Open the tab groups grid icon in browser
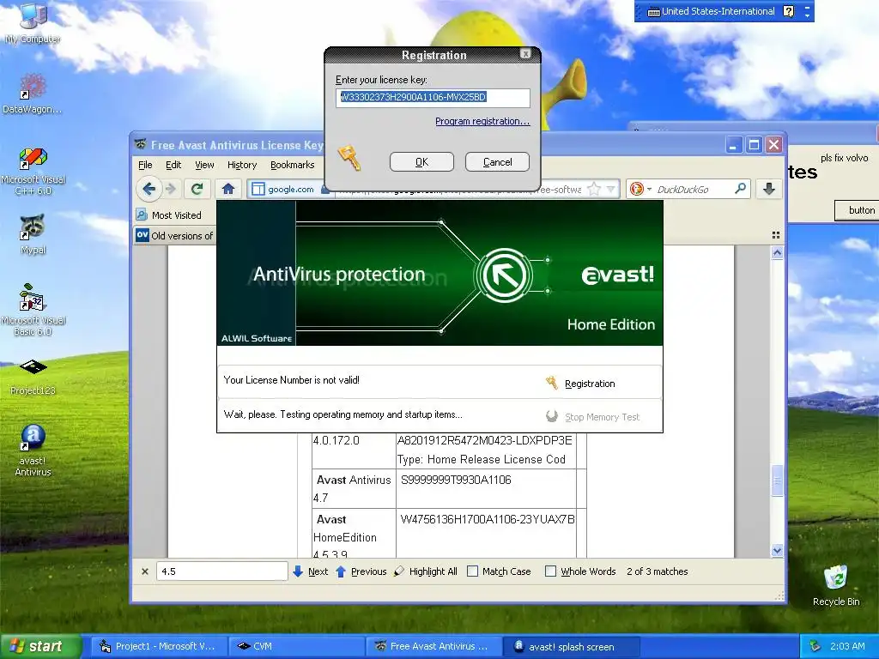The width and height of the screenshot is (879, 659). coord(776,235)
